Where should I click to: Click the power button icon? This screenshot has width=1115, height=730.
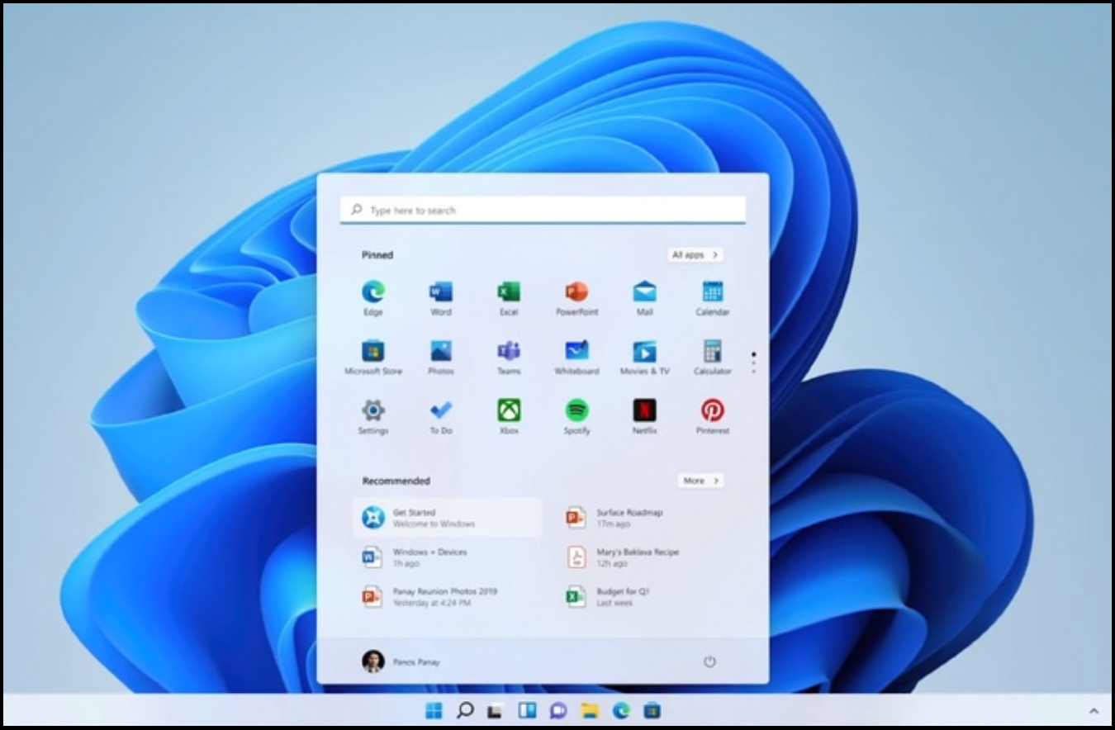click(x=709, y=661)
